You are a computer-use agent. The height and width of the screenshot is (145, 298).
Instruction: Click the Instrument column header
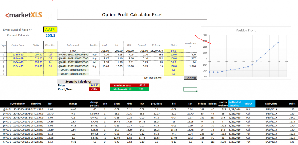point(73,45)
